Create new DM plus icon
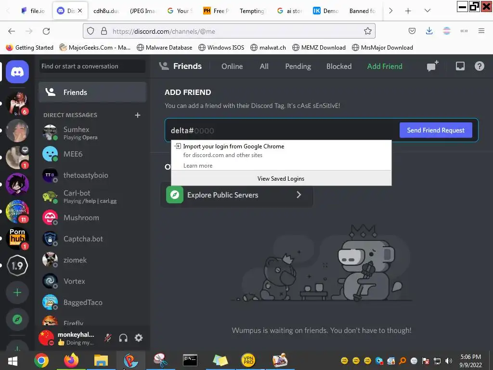Screen dimensions: 493x370 click(137, 115)
